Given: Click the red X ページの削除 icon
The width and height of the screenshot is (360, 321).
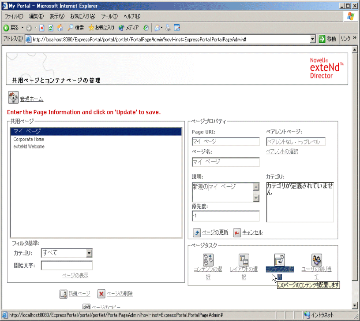Looking at the screenshot, I should [x=101, y=294].
